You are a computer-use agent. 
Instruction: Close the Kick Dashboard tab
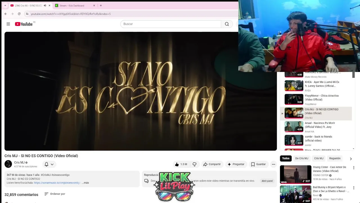pos(94,5)
